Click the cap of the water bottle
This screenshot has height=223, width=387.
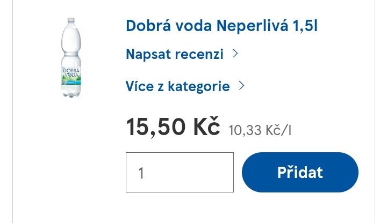click(71, 20)
